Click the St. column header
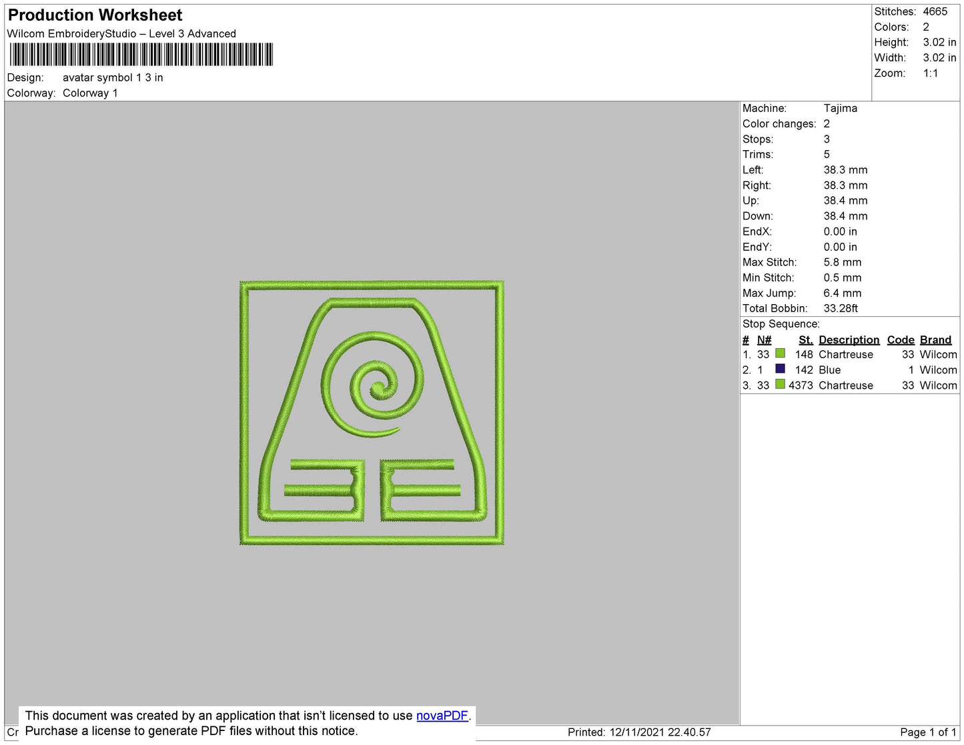 (x=805, y=339)
